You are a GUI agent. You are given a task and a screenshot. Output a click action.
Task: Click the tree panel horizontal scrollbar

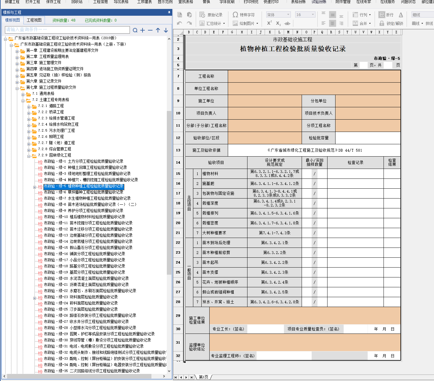click(x=79, y=376)
